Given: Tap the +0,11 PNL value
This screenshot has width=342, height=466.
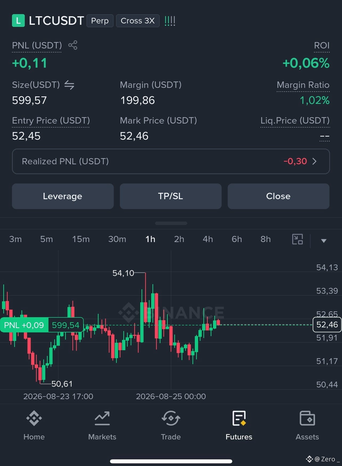Looking at the screenshot, I should (x=30, y=63).
